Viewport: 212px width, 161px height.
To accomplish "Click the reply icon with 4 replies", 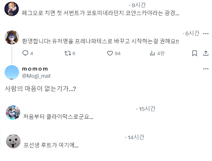I will [25, 53].
